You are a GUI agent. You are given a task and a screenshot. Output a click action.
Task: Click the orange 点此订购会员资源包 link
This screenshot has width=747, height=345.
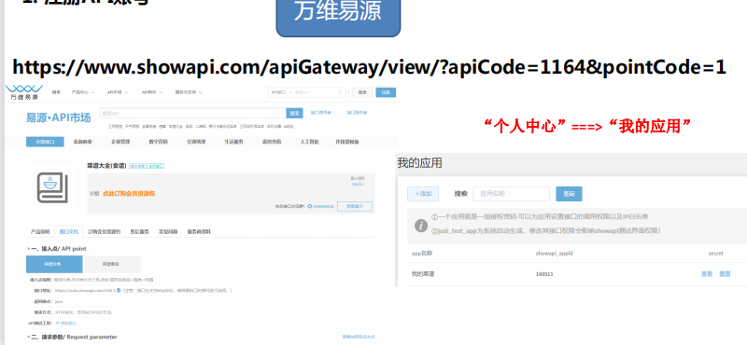[x=129, y=194]
